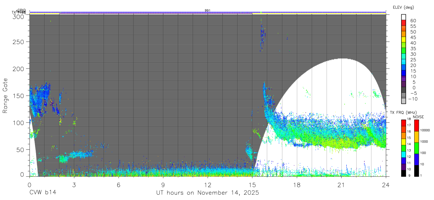Screen dimensions: 434x200
Task: Click the red swatch in the ELEV colorbar
Action: [x=404, y=23]
